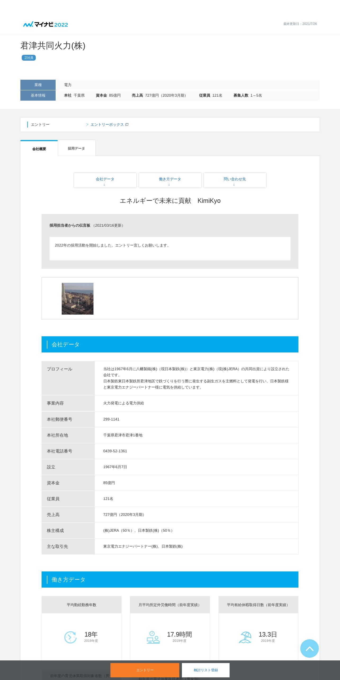Click the phone number 0439-52-1361
Viewport: 340px width, 680px height.
pos(115,451)
